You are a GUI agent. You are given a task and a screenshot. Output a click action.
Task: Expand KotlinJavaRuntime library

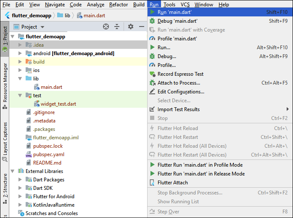[20, 205]
